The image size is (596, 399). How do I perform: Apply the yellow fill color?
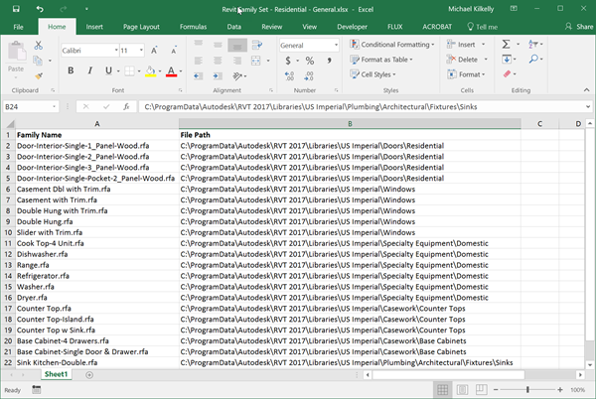pos(151,71)
